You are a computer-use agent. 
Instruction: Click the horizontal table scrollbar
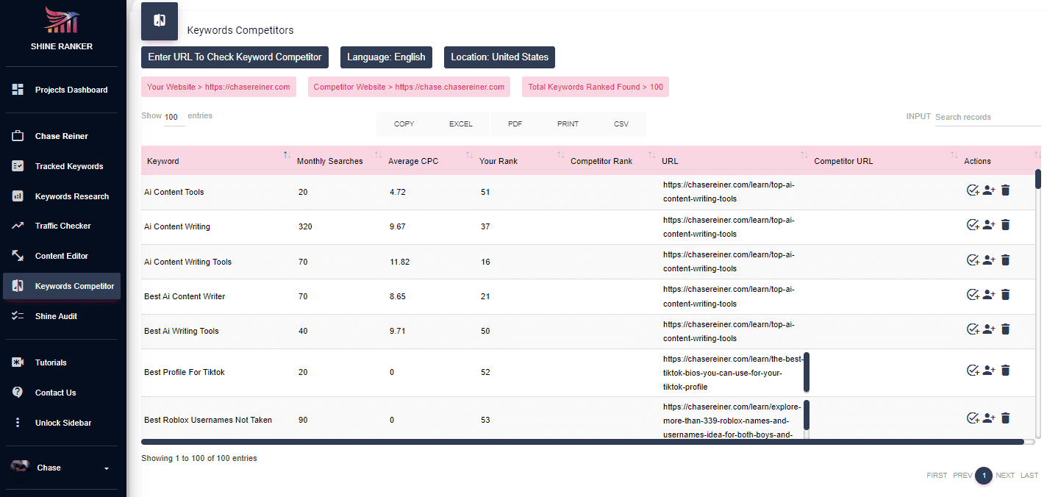coord(582,442)
